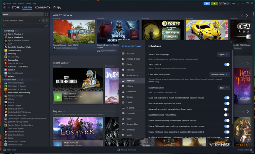Click the green notifications bell icon

[x=214, y=3]
